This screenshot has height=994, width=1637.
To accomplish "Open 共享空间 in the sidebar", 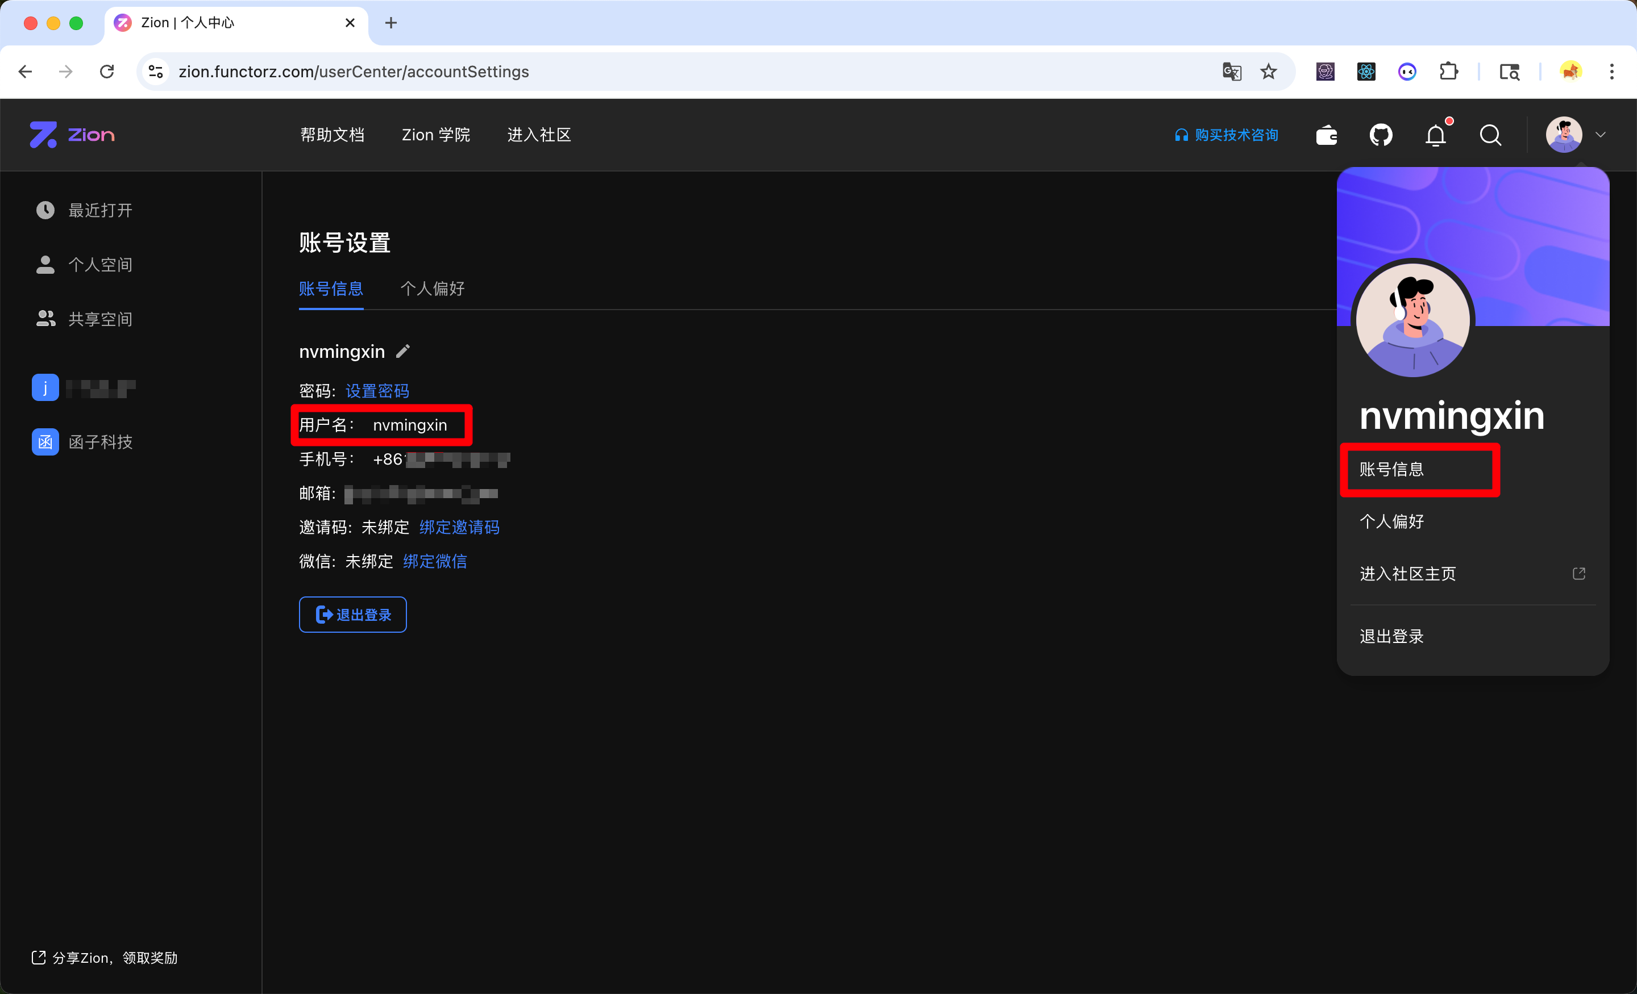I will pyautogui.click(x=101, y=319).
